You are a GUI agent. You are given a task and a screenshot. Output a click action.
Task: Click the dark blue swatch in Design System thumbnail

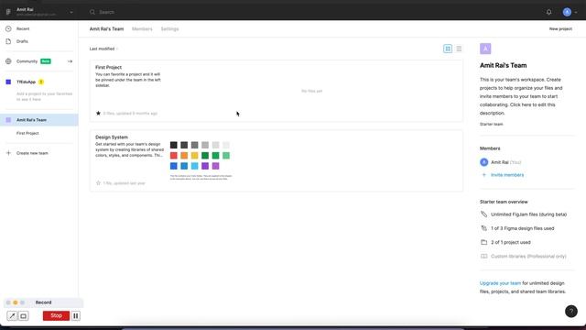173,166
